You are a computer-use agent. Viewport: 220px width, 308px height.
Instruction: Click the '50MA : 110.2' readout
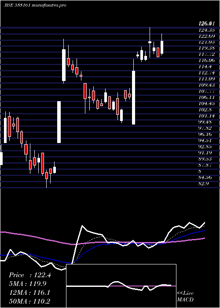tap(29, 301)
